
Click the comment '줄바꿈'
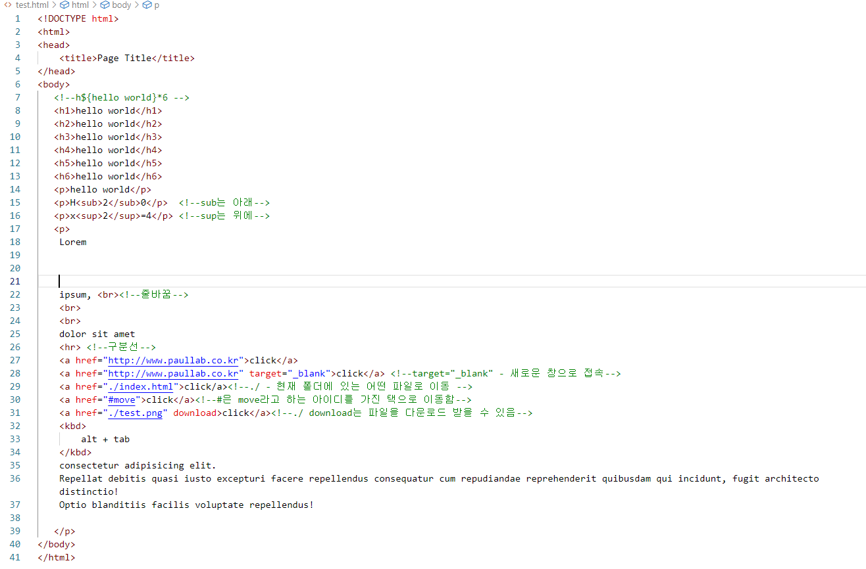point(154,294)
